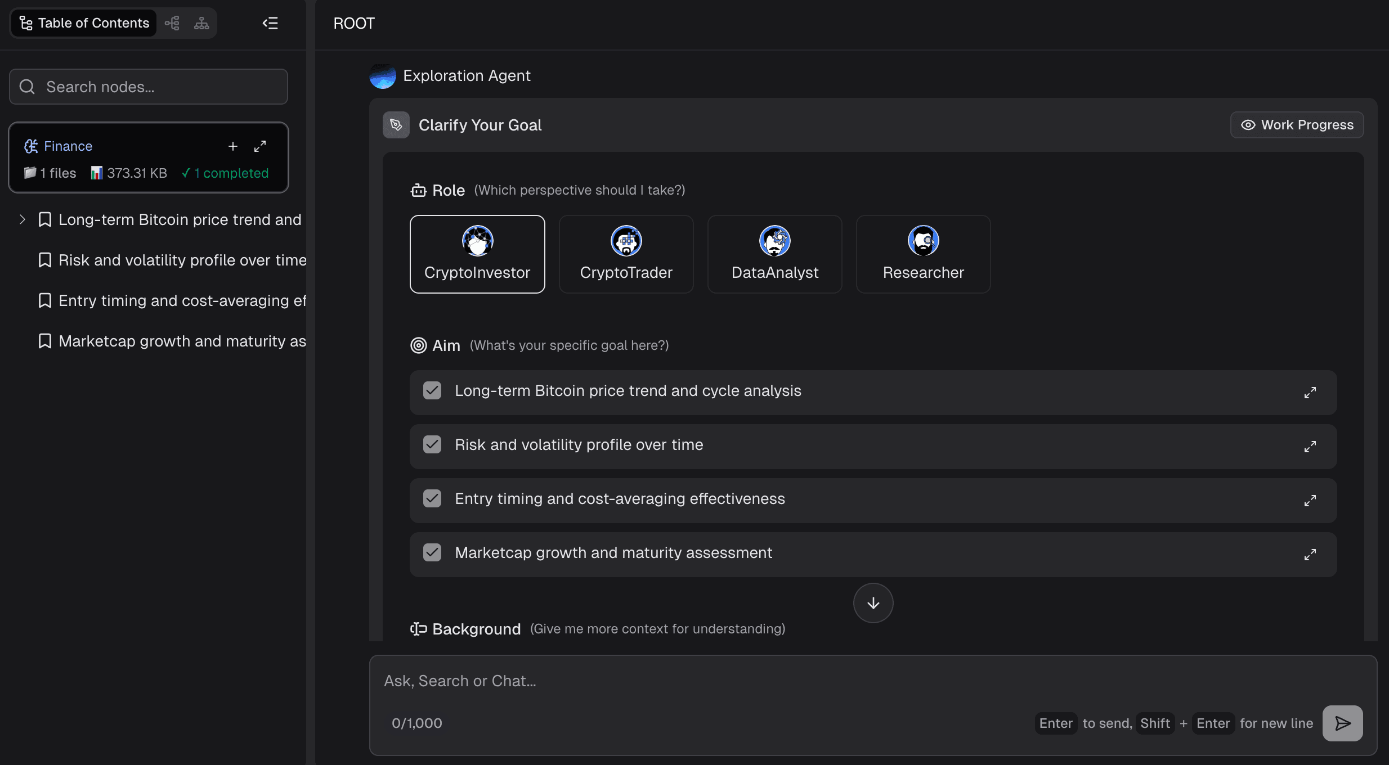Choose the CryptoTrader role card

(x=626, y=254)
